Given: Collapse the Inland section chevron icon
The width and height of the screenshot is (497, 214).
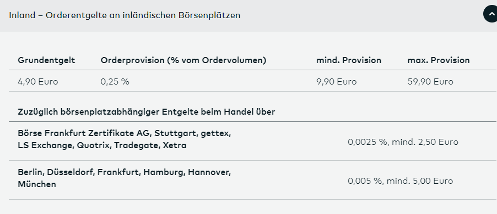Looking at the screenshot, I should coord(491,14).
